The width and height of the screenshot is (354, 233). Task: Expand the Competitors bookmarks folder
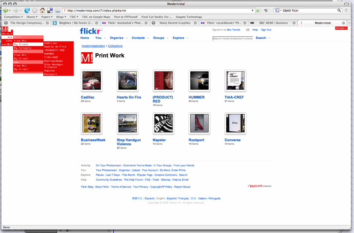click(13, 17)
